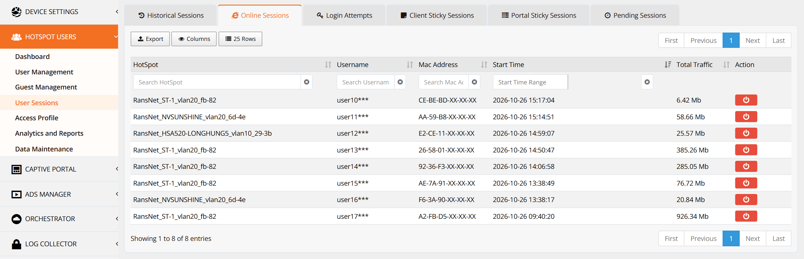The height and width of the screenshot is (259, 804).
Task: Sort table by Total Traffic column
Action: pos(726,65)
